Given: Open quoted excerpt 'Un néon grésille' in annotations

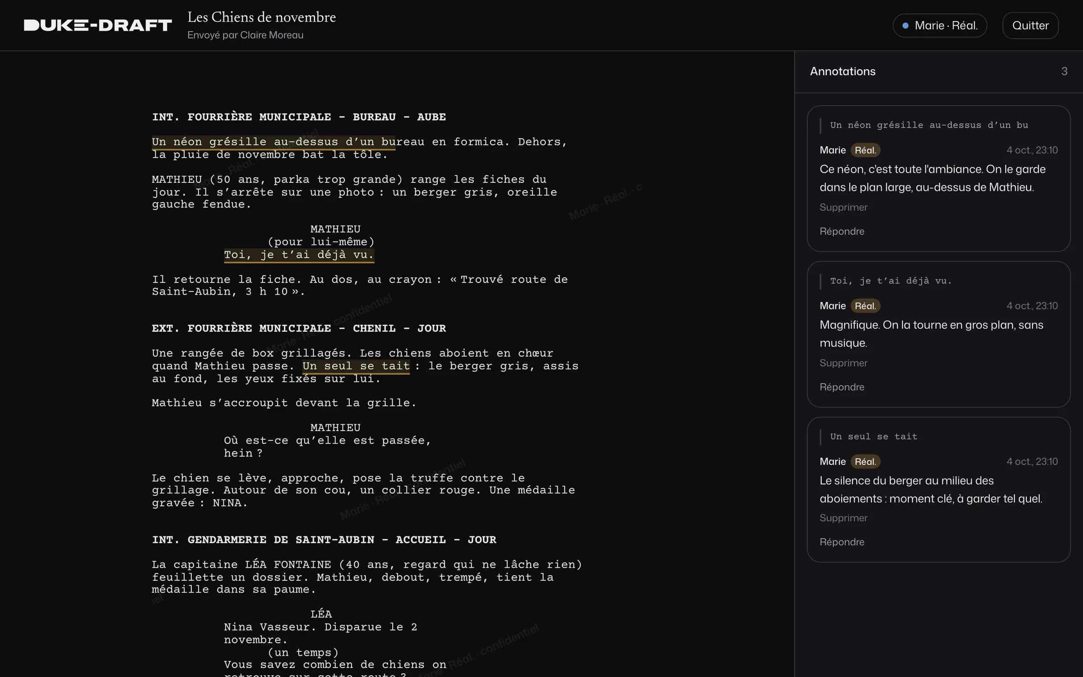Looking at the screenshot, I should 929,125.
